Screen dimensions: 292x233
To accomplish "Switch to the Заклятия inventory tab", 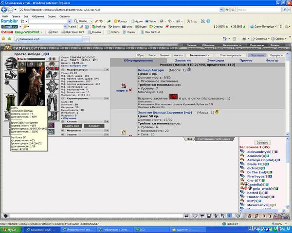I will tap(182, 60).
